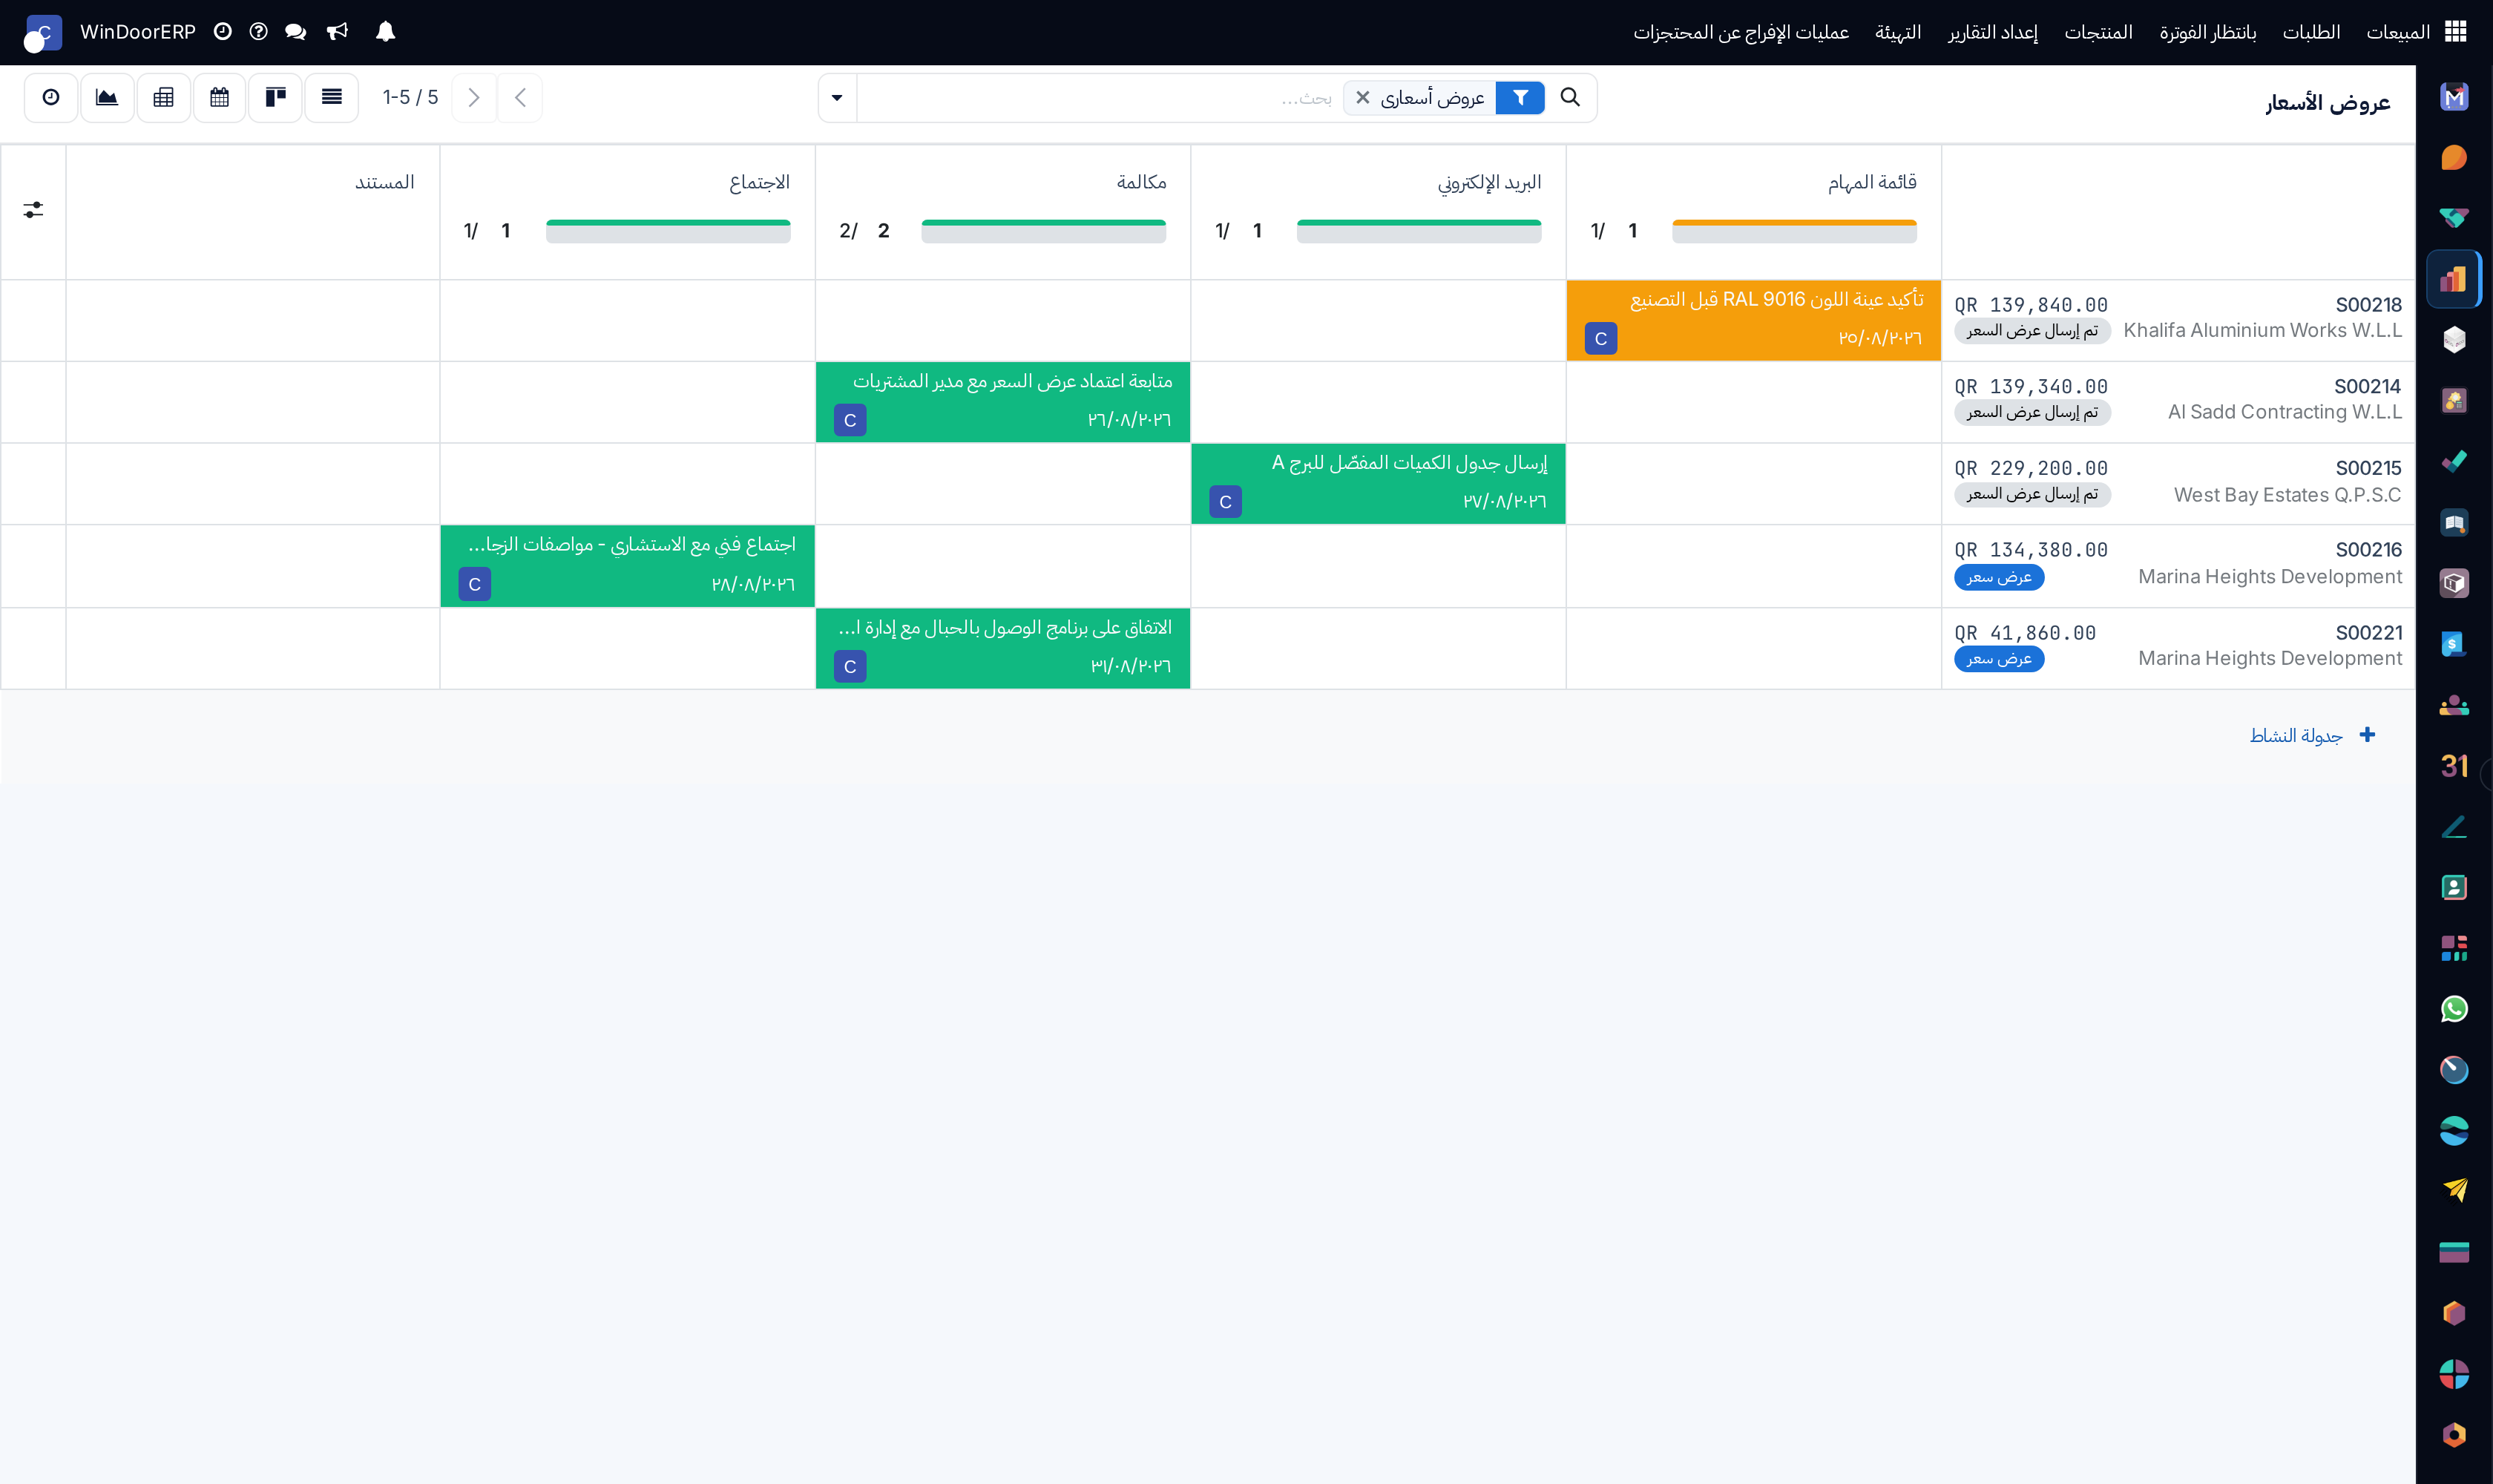This screenshot has width=2493, height=1484.
Task: Click the orange قائمة المهام progress bar
Action: 1794,231
